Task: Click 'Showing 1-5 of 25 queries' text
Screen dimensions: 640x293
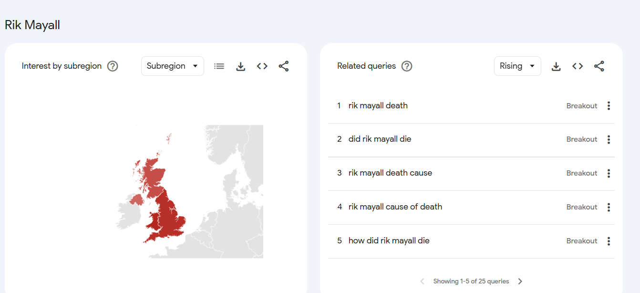Action: click(471, 282)
